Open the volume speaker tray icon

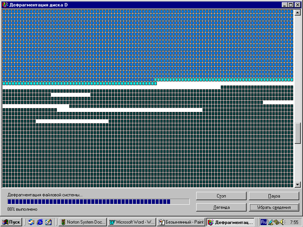point(283,222)
